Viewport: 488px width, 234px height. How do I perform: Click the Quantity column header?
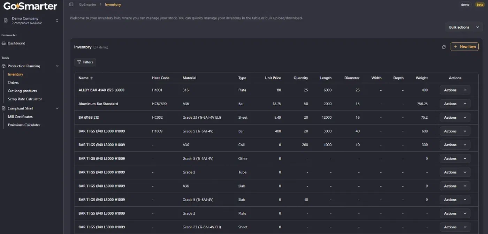(x=301, y=78)
